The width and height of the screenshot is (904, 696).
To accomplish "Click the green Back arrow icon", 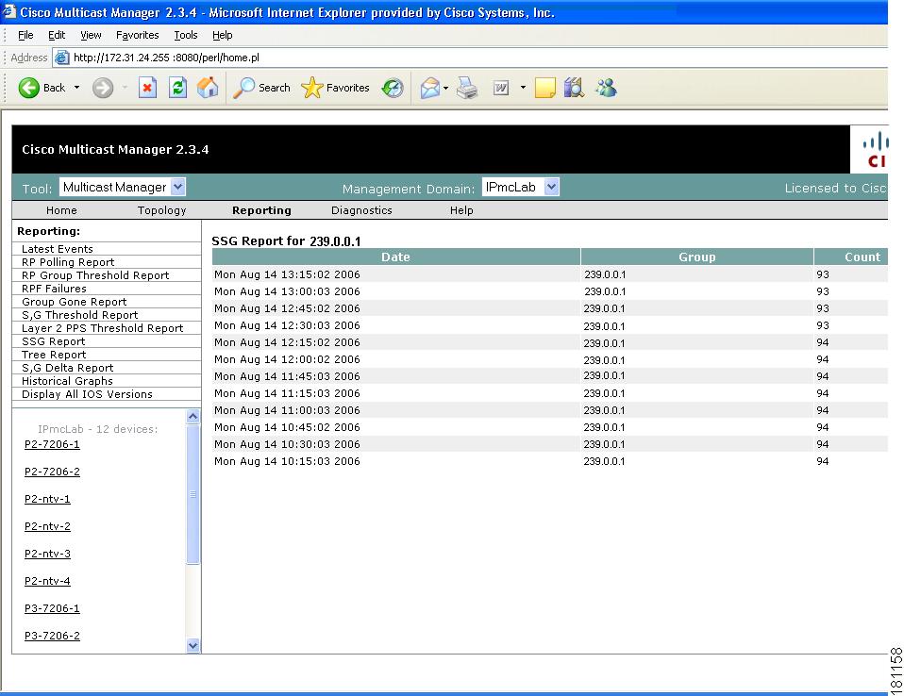I will (29, 88).
